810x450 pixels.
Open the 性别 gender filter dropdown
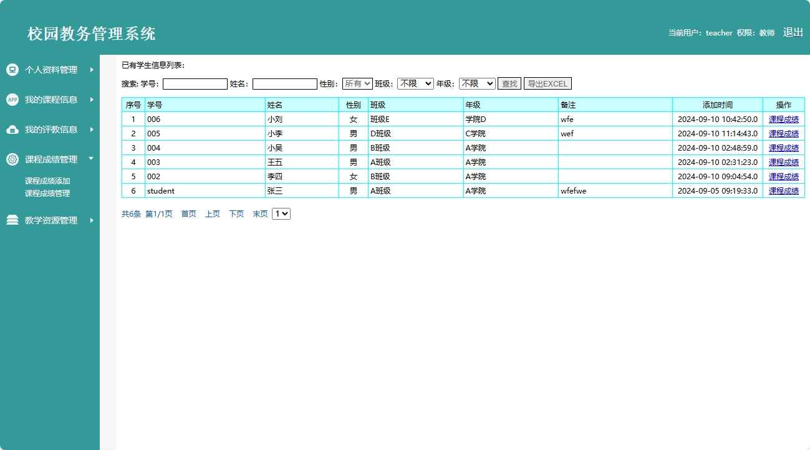(x=357, y=83)
